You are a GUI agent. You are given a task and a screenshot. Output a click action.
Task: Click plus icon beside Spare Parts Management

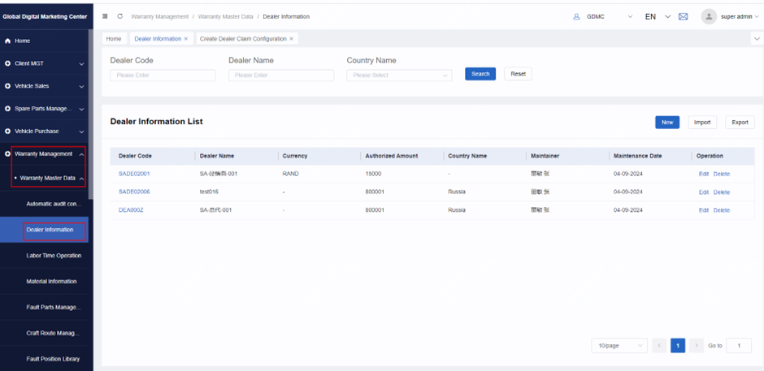tap(8, 109)
